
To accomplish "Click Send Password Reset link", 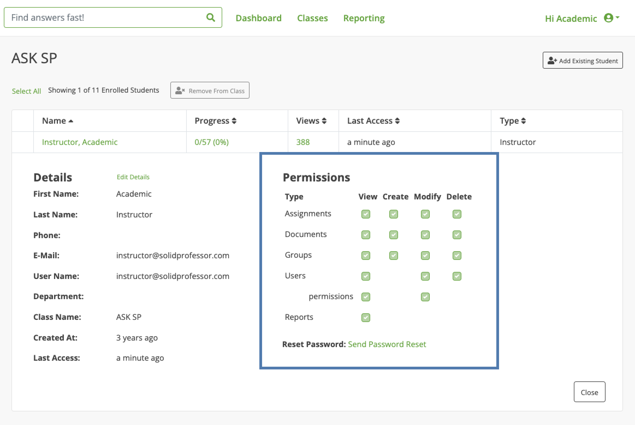I will pos(387,344).
